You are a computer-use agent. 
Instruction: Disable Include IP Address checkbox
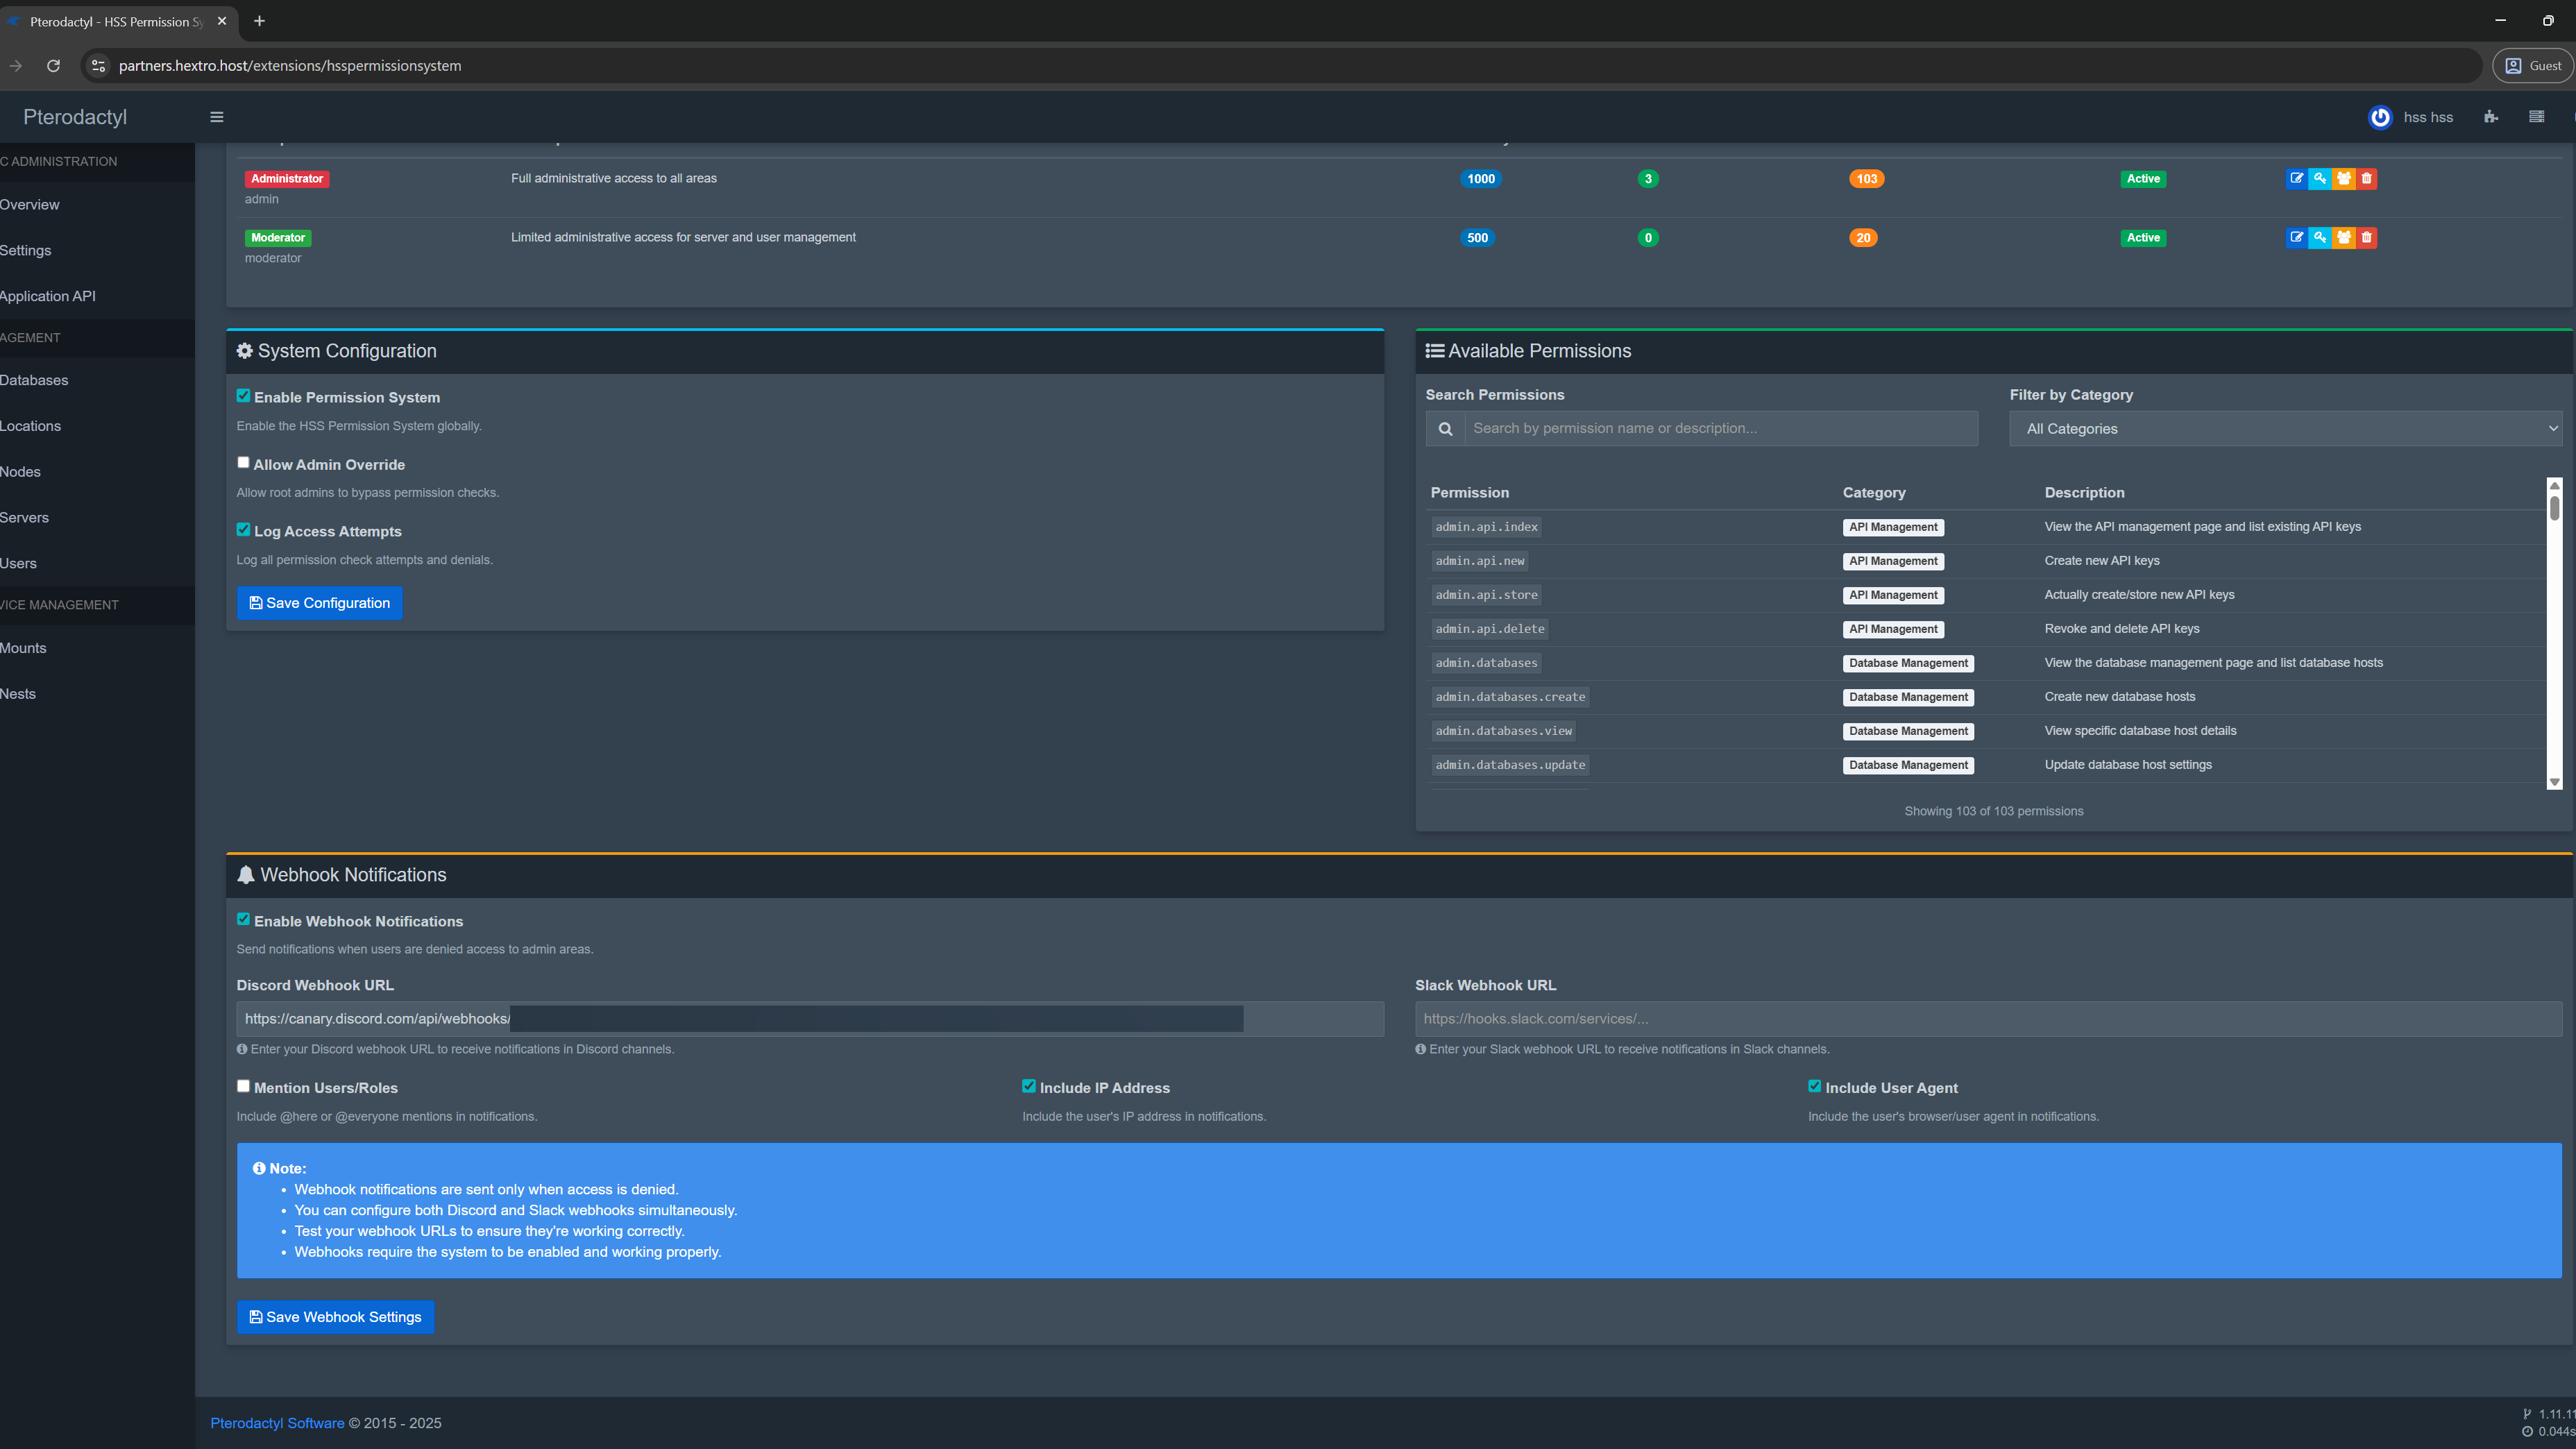tap(1028, 1086)
